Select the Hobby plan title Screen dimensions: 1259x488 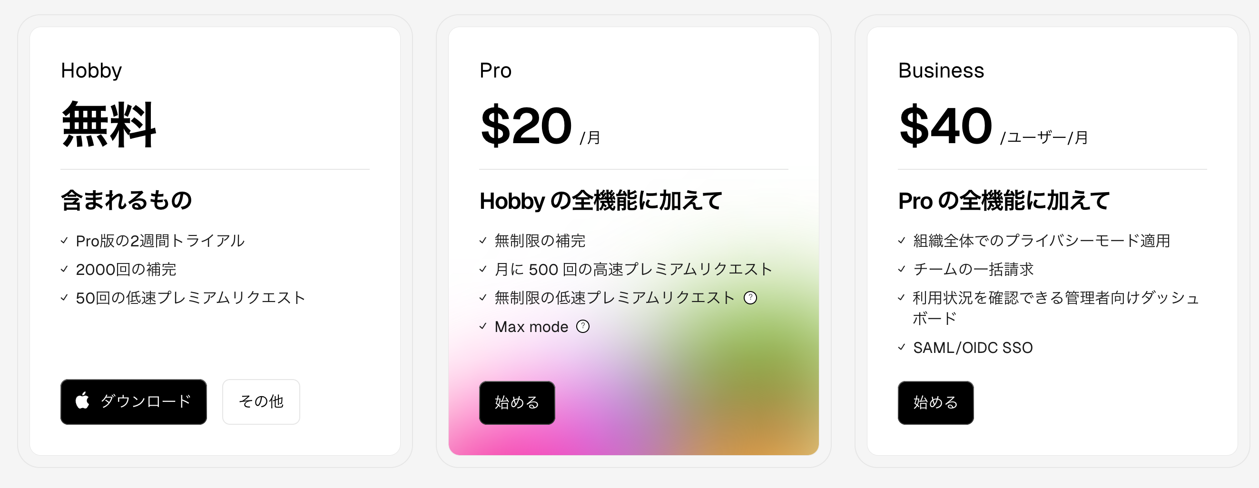[91, 71]
